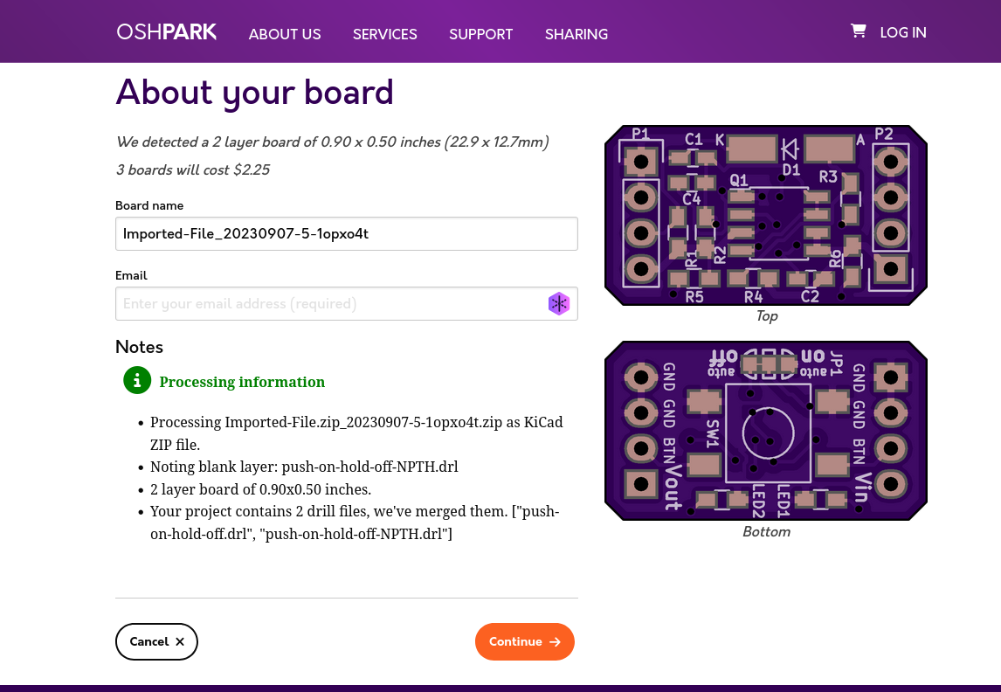The image size is (1001, 692).
Task: Click the purple password manager icon in Email field
Action: (558, 304)
